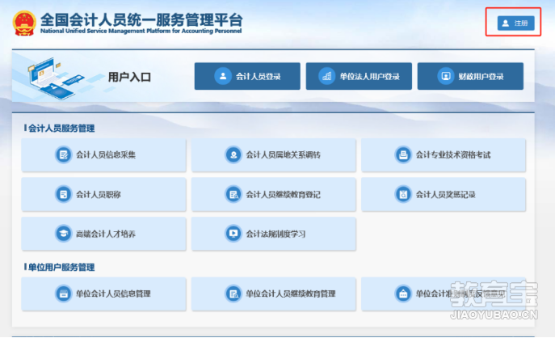The image size is (555, 338).
Task: Click the ID icon beside 财政用户登录
Action: click(x=446, y=76)
